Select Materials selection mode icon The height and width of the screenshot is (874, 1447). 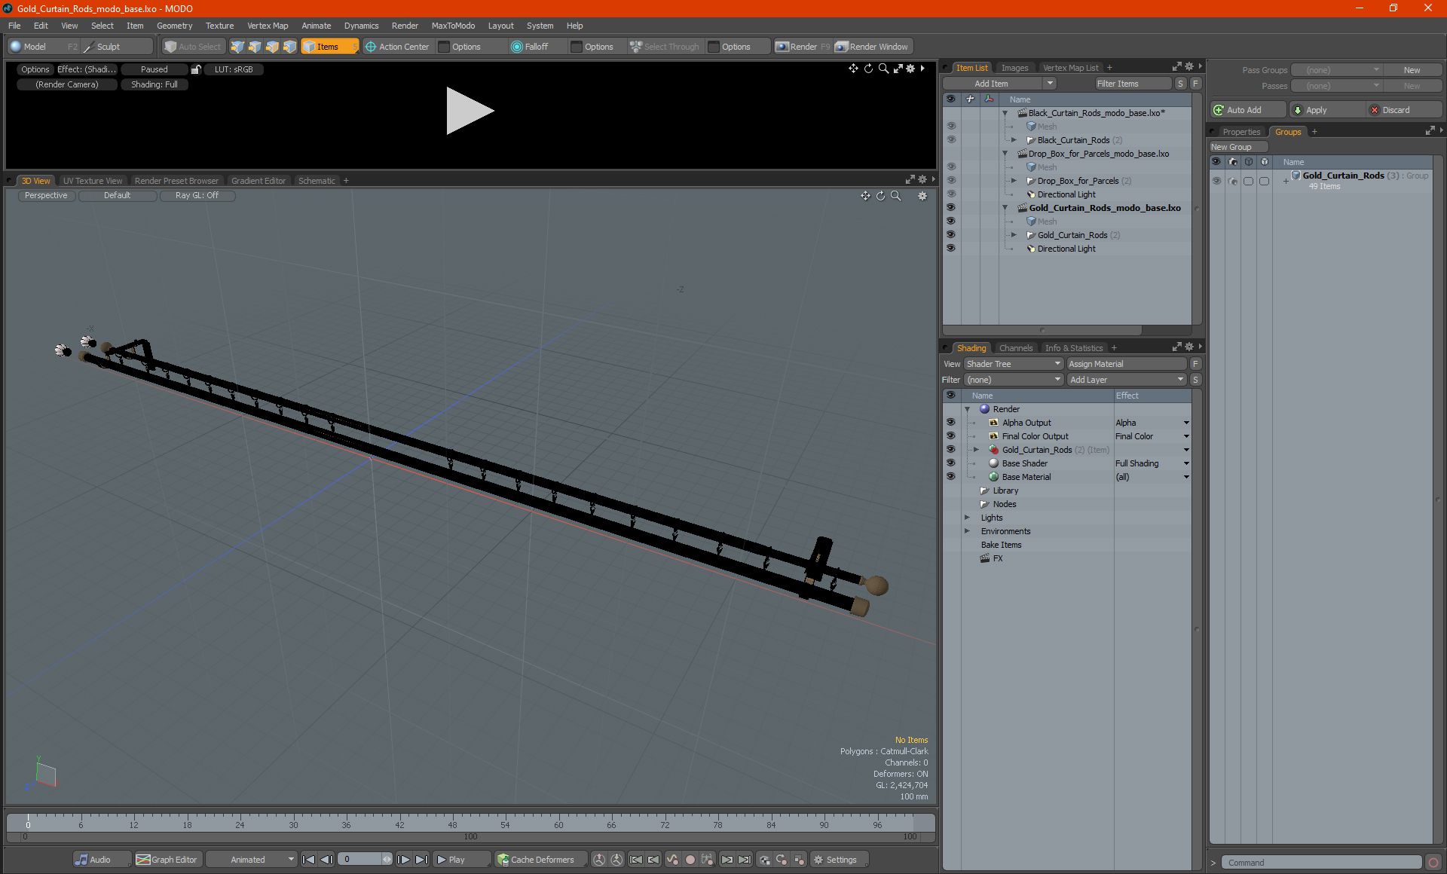[x=289, y=47]
